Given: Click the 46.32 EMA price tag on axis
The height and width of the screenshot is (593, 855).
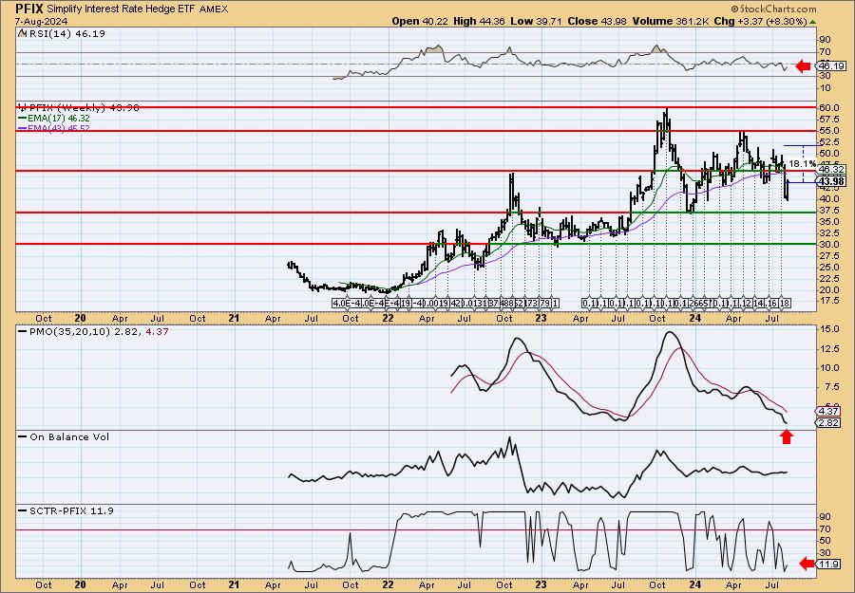Looking at the screenshot, I should pos(831,170).
